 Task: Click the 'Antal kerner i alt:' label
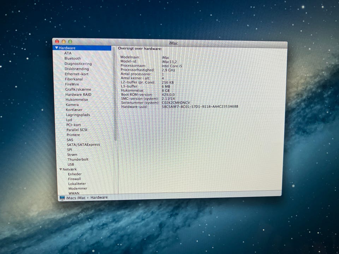[135, 78]
